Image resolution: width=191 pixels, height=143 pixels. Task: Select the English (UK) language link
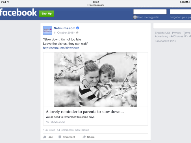162,33
